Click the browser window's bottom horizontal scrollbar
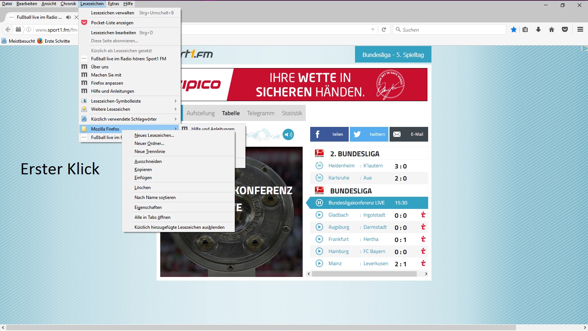Viewport: 588px width, 331px height. click(261, 327)
